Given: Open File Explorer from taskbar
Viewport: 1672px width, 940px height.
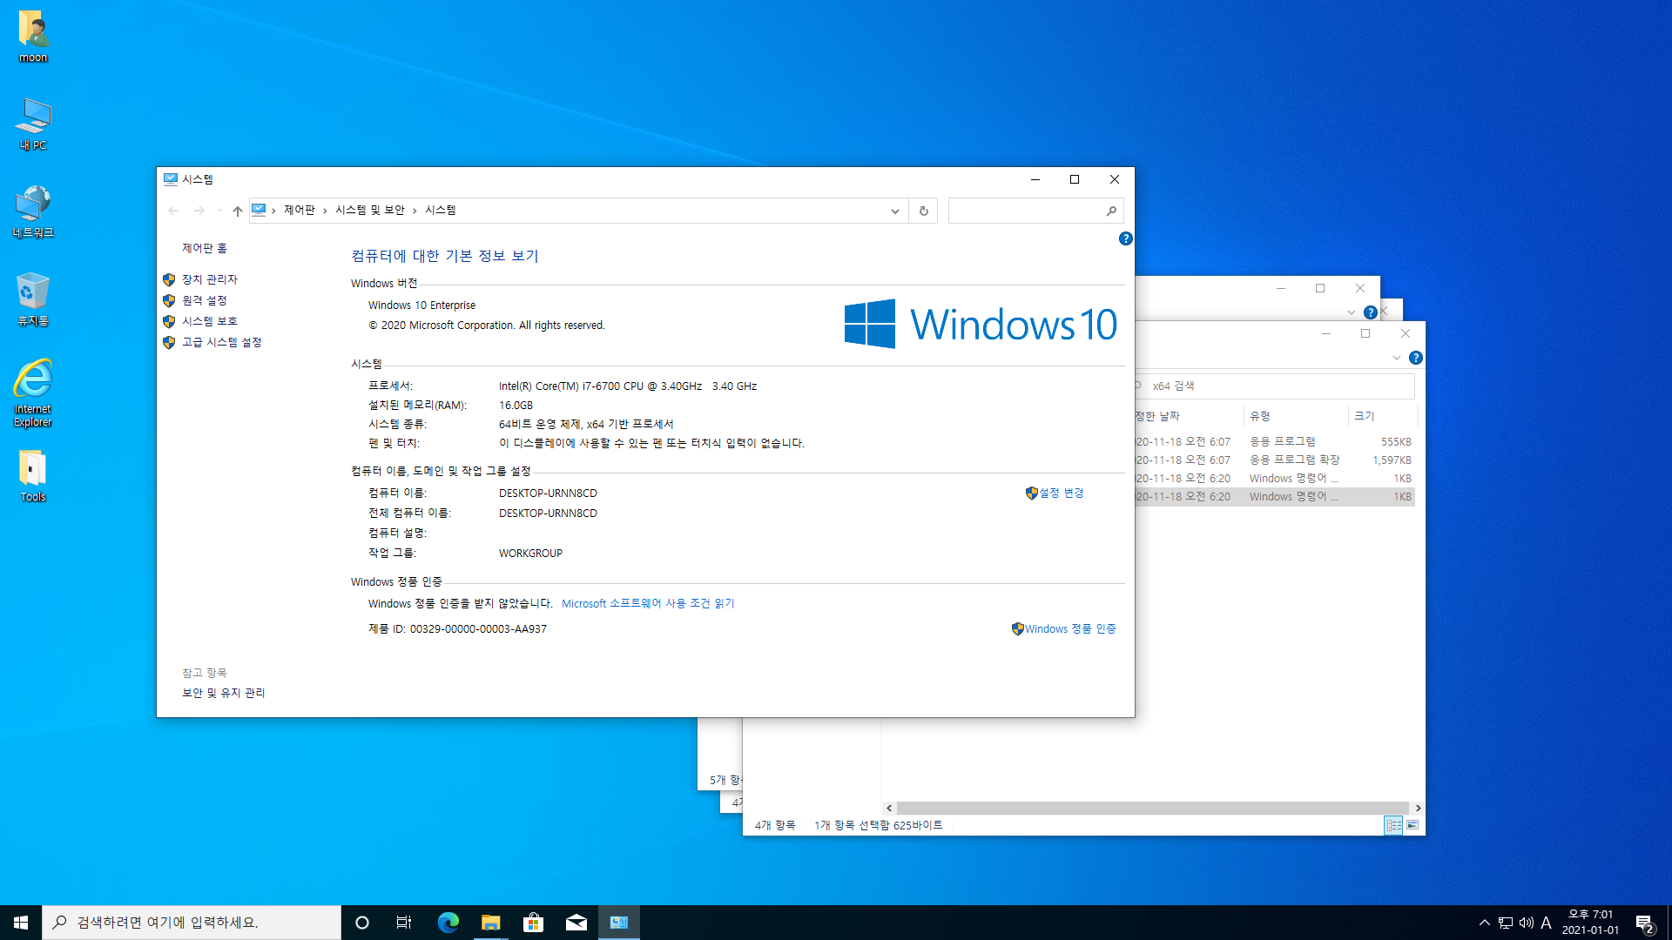Looking at the screenshot, I should (490, 923).
